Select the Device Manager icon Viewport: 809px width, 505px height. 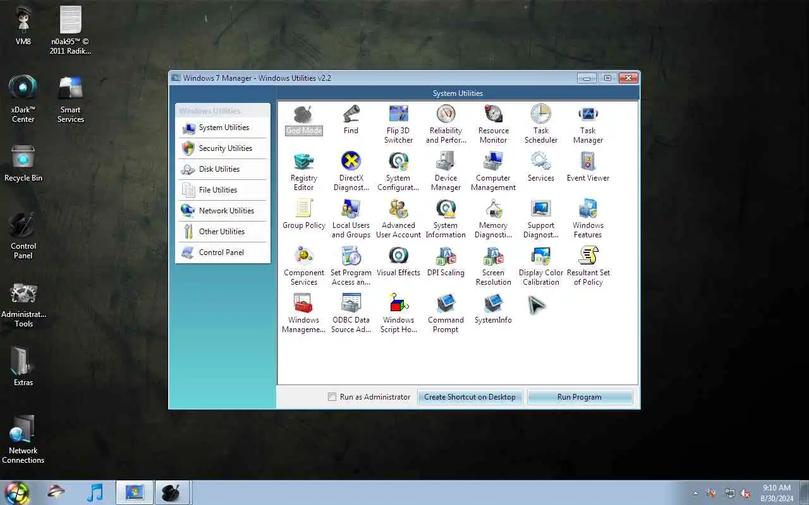[446, 162]
